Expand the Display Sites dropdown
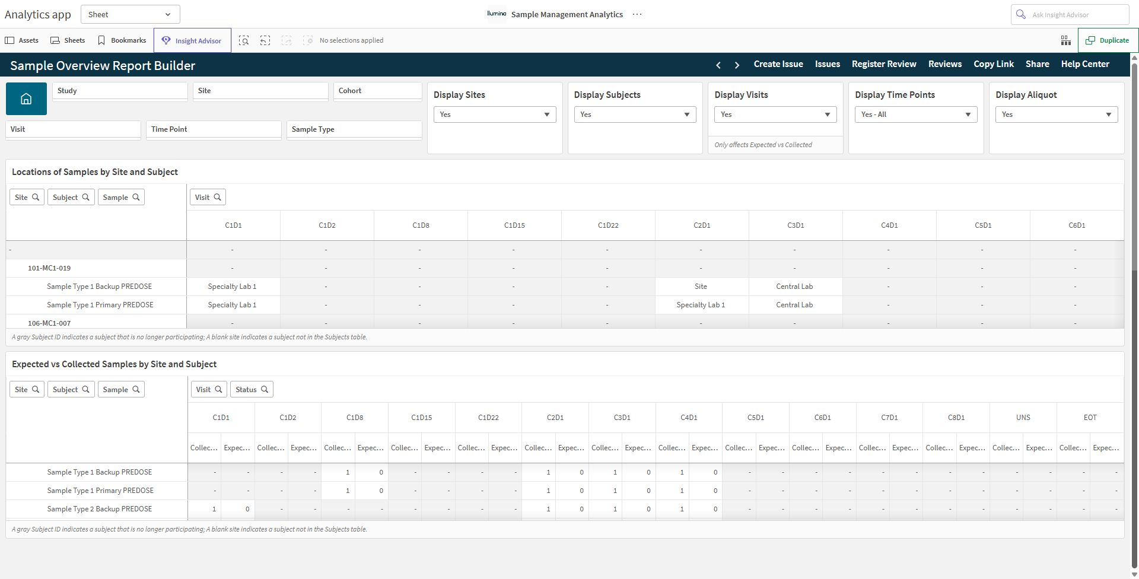This screenshot has width=1139, height=579. 495,114
